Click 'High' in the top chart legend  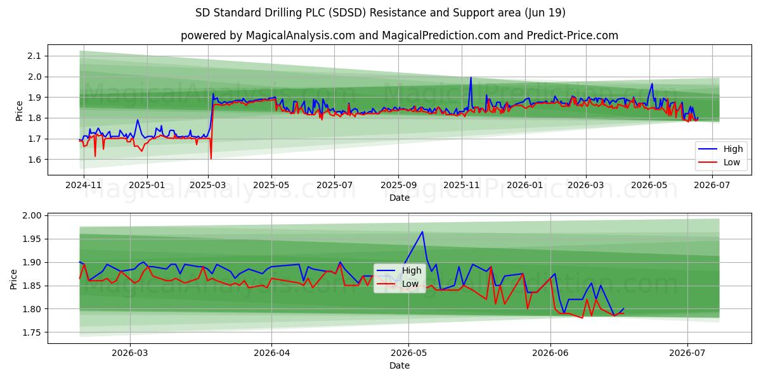733,149
